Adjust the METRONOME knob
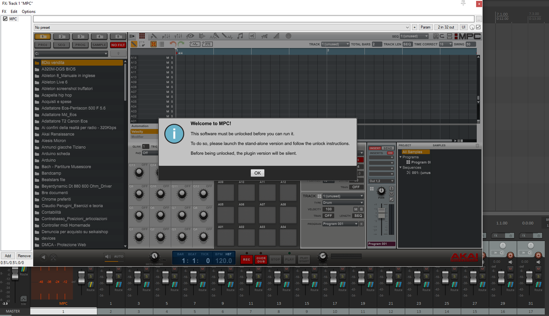The width and height of the screenshot is (549, 316). (154, 256)
